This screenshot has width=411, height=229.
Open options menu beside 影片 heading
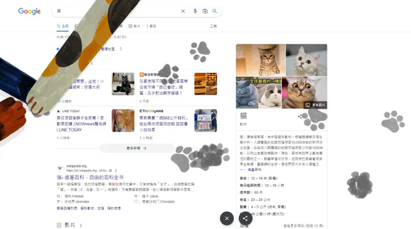pos(81,225)
